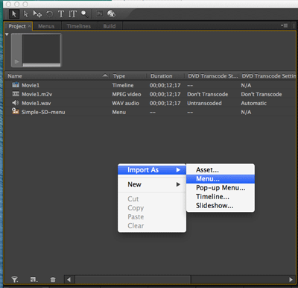Select the horizontal Text tool
Viewport: 298px width, 288px height.
point(61,14)
